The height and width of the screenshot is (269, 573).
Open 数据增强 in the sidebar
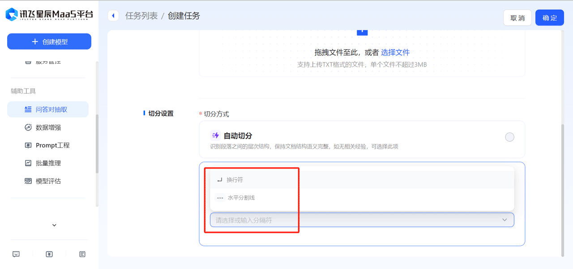tap(48, 127)
